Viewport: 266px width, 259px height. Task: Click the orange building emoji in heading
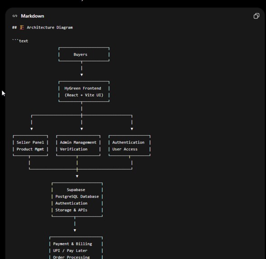tap(22, 27)
